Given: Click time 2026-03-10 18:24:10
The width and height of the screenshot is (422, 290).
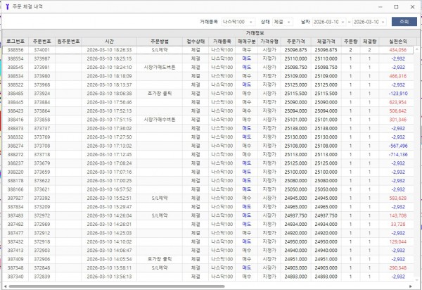Looking at the screenshot, I should (109, 68).
